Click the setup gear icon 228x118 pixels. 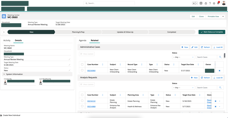click(214, 3)
